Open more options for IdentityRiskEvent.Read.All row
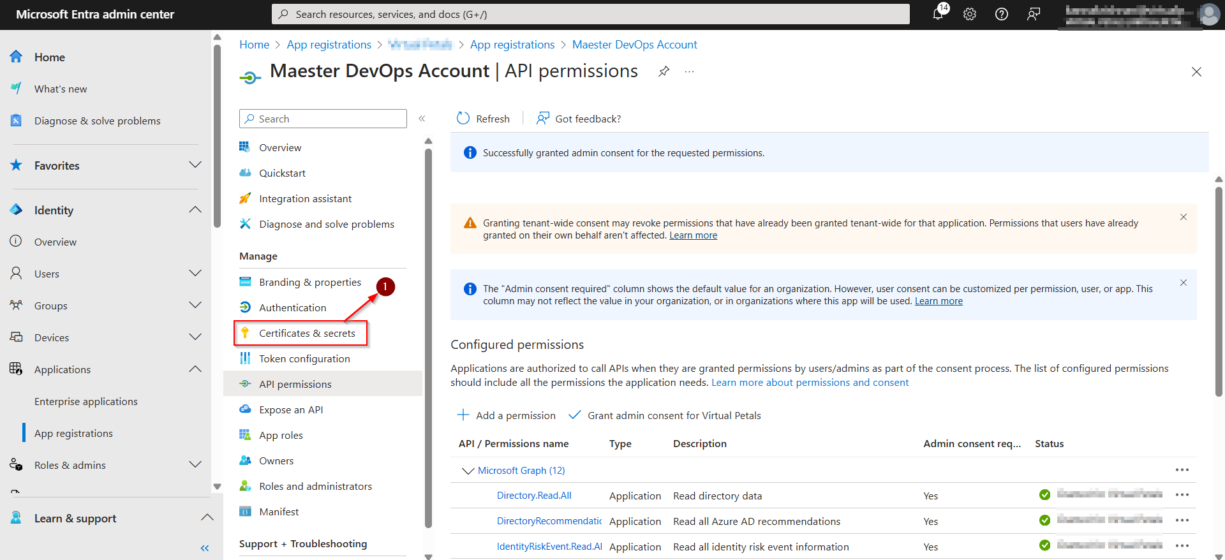The height and width of the screenshot is (560, 1225). [x=1182, y=546]
